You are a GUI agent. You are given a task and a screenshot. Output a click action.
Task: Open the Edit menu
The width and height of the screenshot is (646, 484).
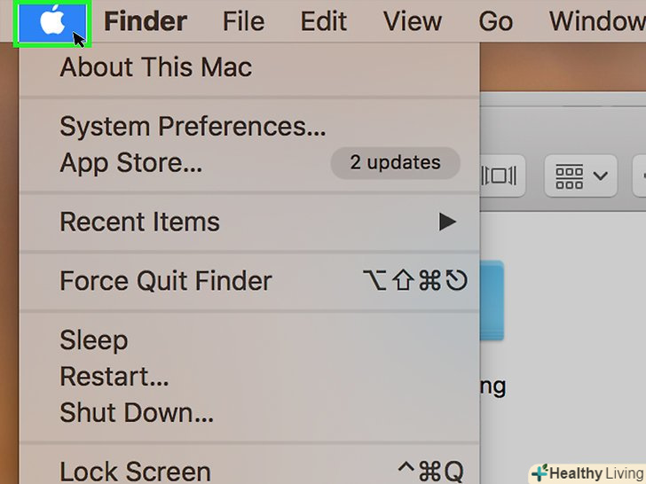point(324,20)
